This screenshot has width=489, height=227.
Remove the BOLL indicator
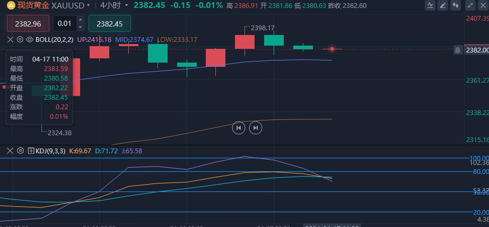pyautogui.click(x=10, y=39)
